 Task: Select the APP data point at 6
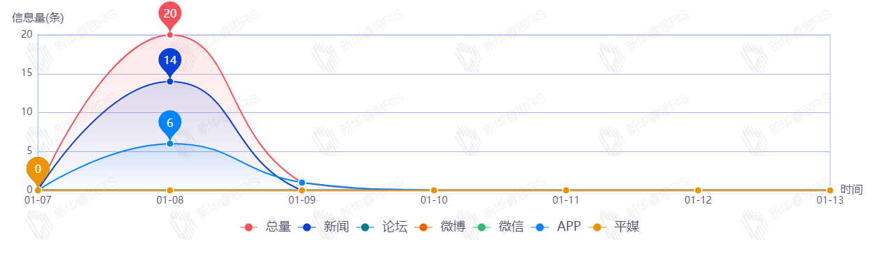(x=170, y=144)
